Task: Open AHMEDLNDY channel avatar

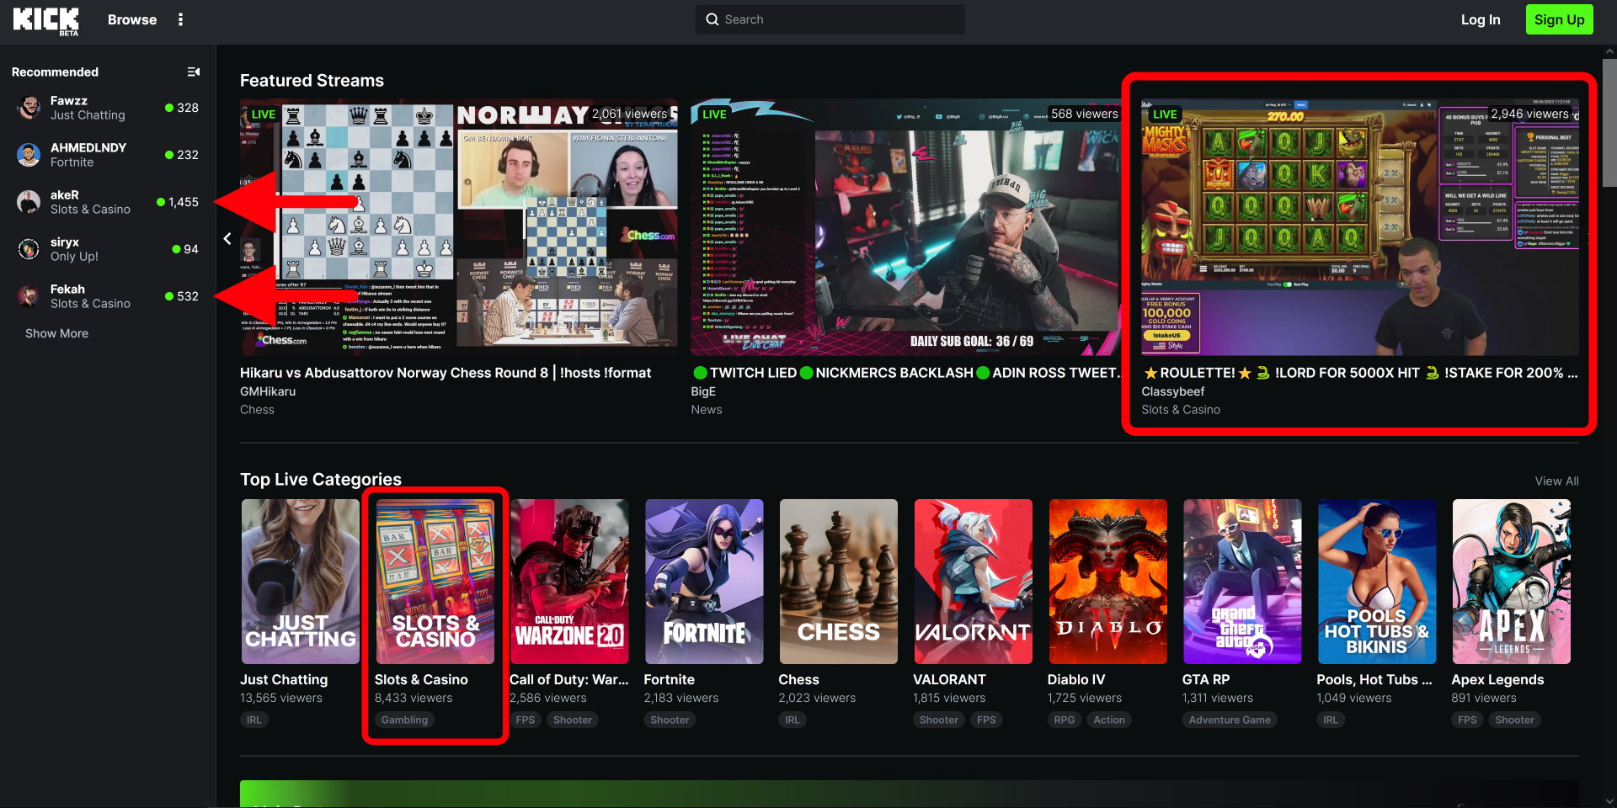Action: pyautogui.click(x=29, y=155)
